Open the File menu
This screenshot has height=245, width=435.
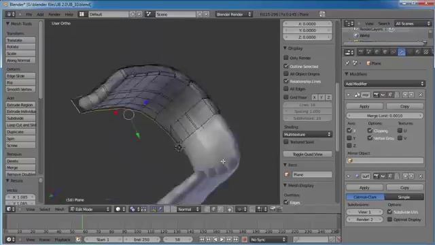click(x=29, y=14)
